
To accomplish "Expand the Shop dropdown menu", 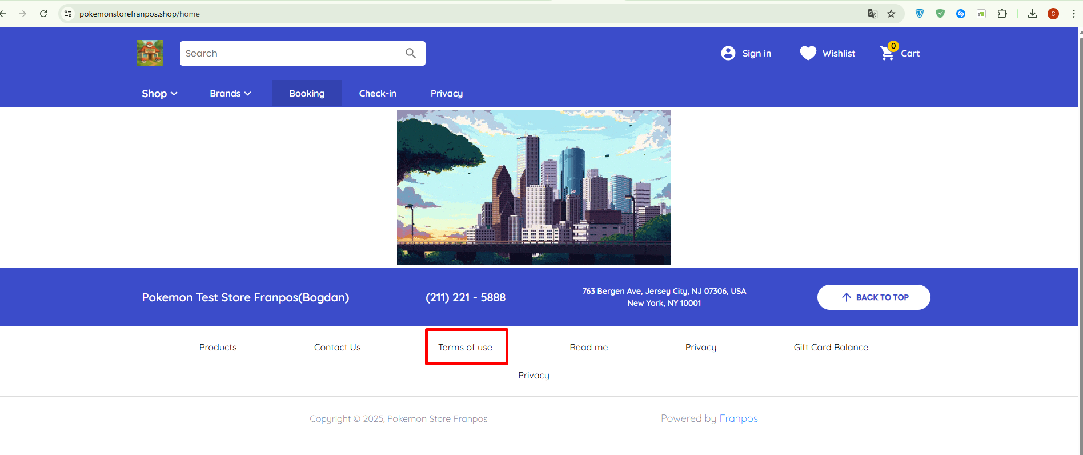I will (159, 93).
